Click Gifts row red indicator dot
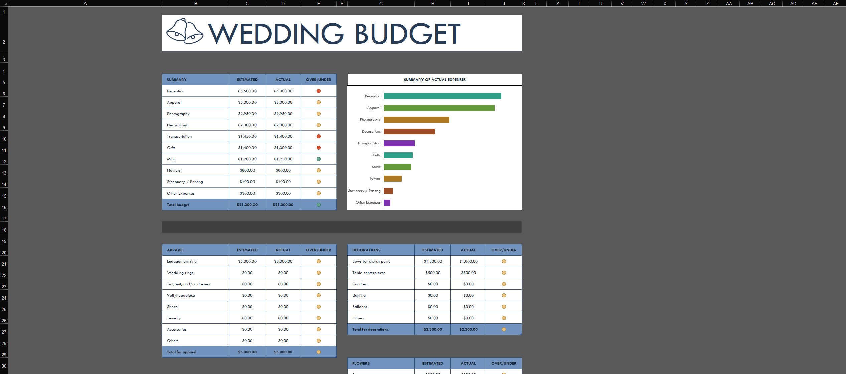This screenshot has width=846, height=374. (x=318, y=148)
